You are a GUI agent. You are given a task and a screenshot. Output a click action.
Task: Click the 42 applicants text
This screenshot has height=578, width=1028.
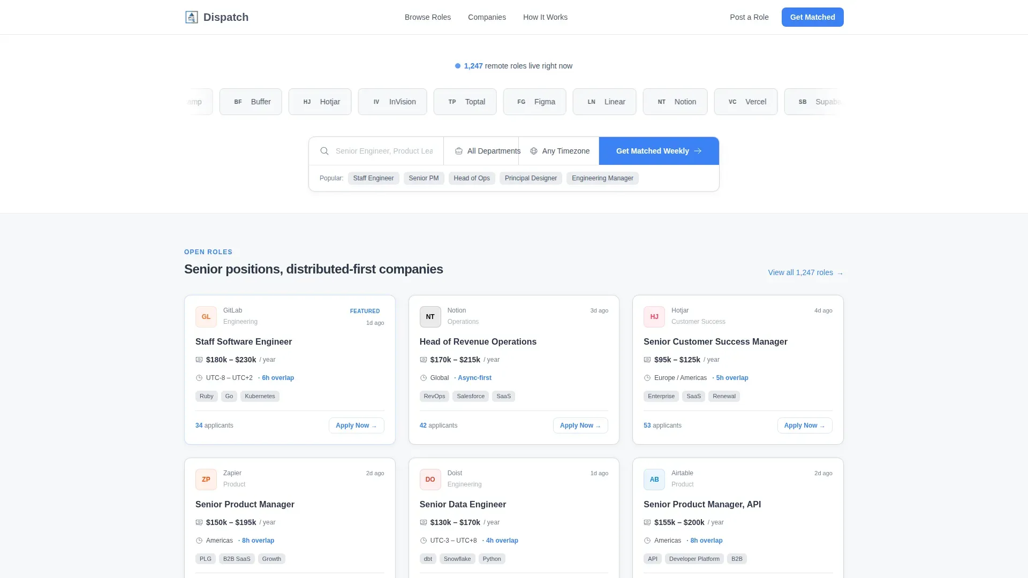click(439, 425)
